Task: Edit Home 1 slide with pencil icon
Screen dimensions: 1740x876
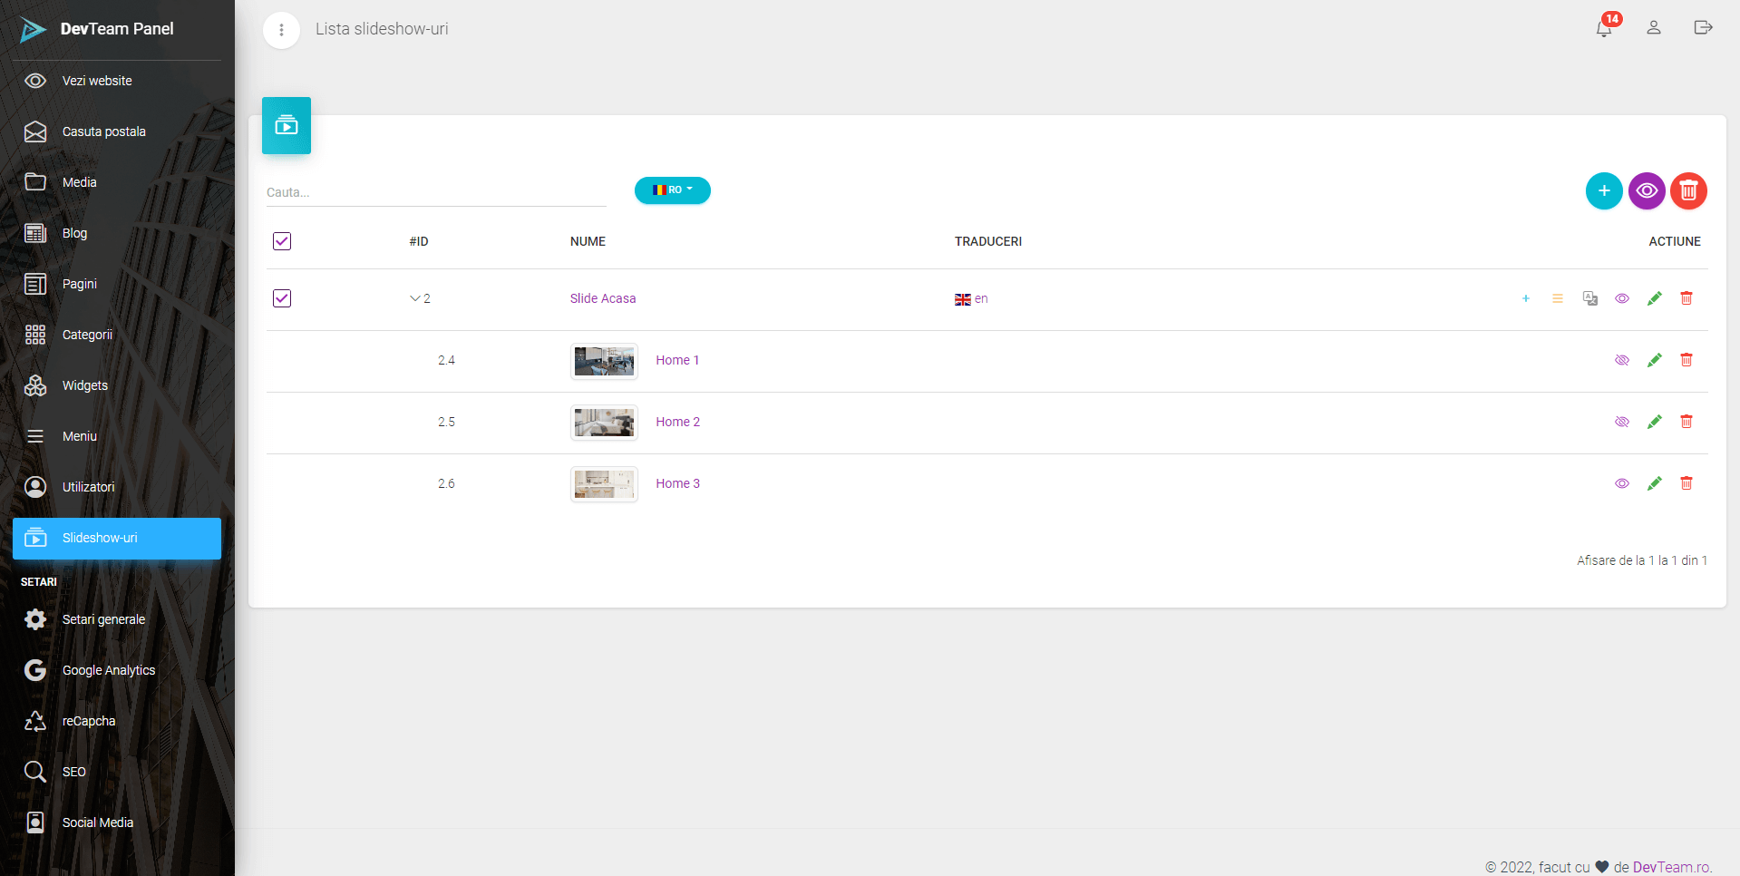Action: (x=1654, y=360)
